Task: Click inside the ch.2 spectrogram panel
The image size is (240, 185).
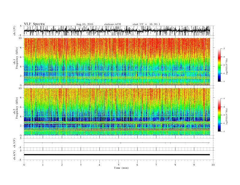Action: pos(117,112)
